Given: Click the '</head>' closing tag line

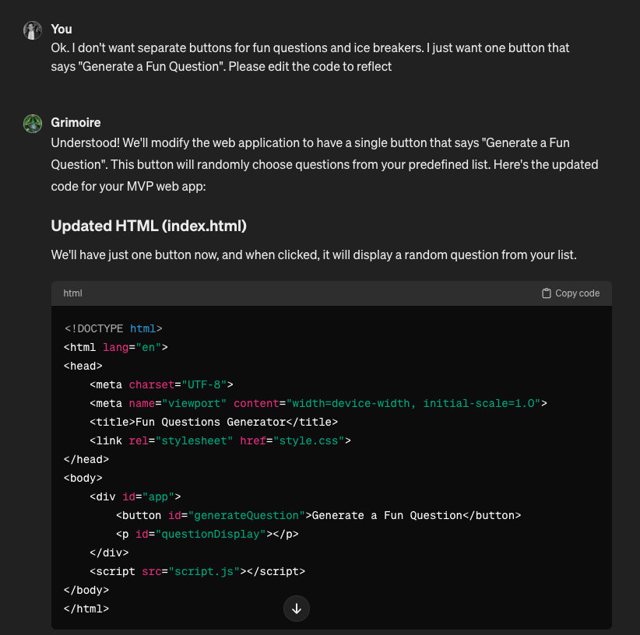Looking at the screenshot, I should (x=86, y=460).
